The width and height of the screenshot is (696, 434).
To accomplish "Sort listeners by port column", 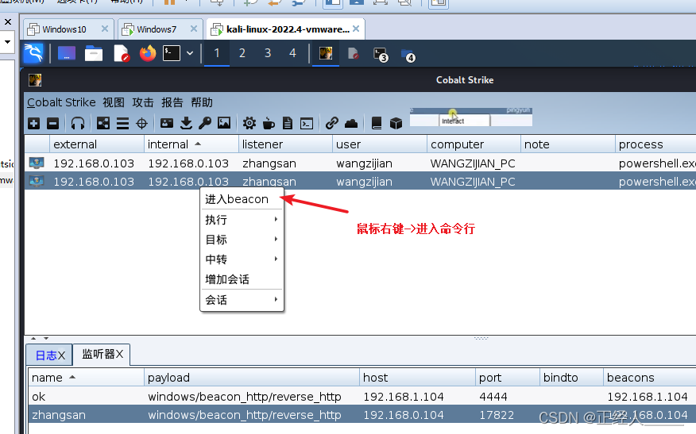I will [508, 377].
